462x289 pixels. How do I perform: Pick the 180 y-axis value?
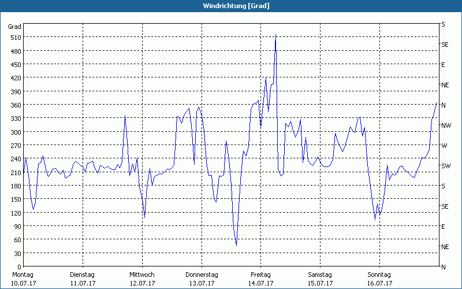(16, 186)
